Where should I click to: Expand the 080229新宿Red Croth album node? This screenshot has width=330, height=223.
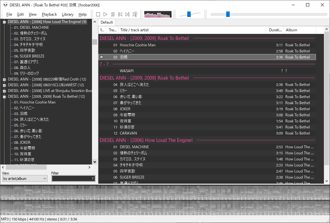[4, 79]
